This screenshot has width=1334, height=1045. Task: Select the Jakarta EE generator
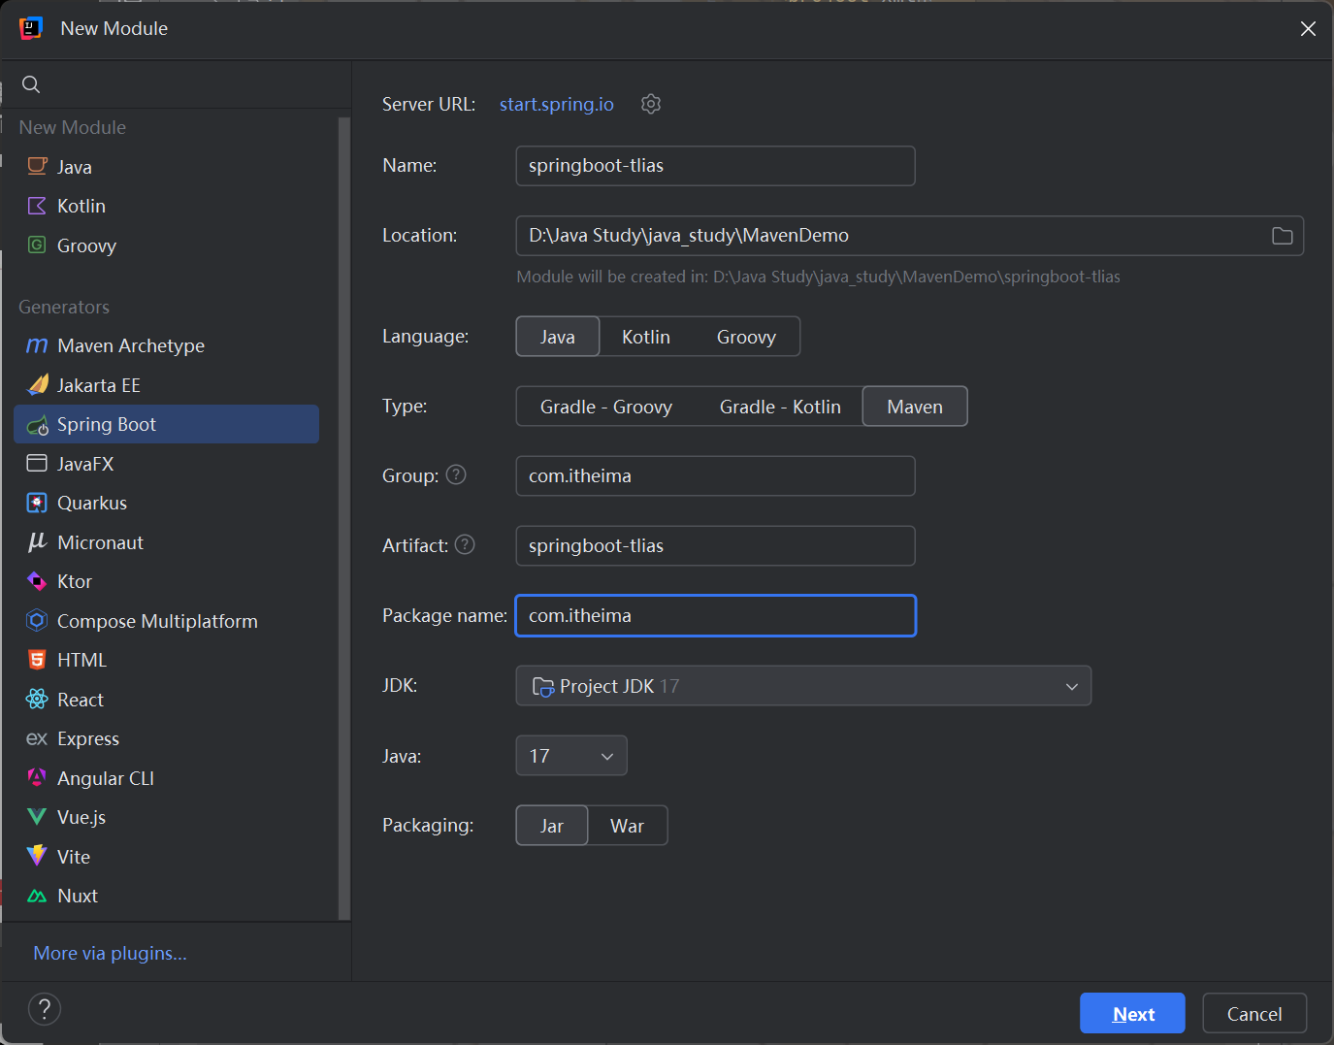(x=98, y=386)
